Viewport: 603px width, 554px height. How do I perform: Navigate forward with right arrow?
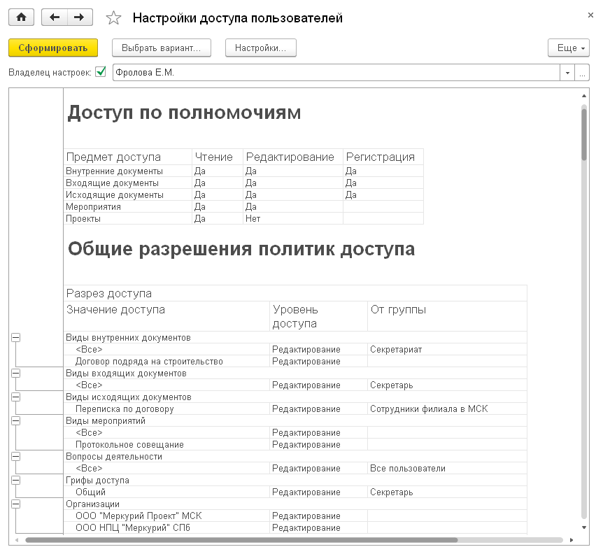click(x=80, y=17)
